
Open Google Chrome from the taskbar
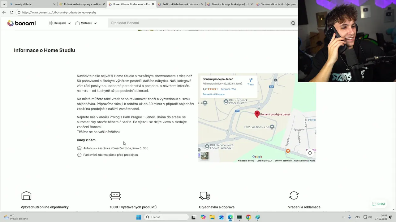248,217
